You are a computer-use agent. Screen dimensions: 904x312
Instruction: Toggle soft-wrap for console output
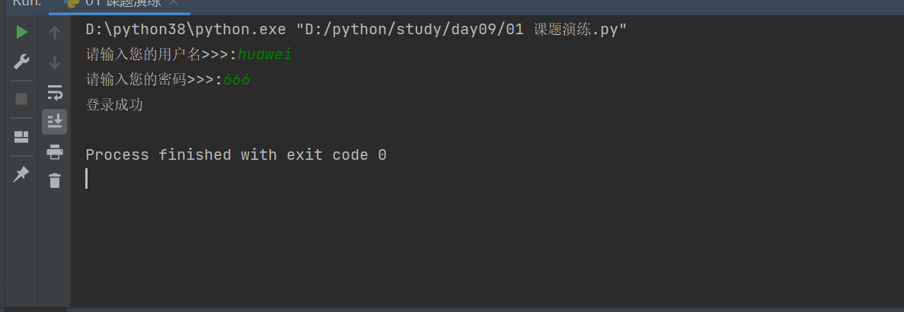click(x=54, y=93)
